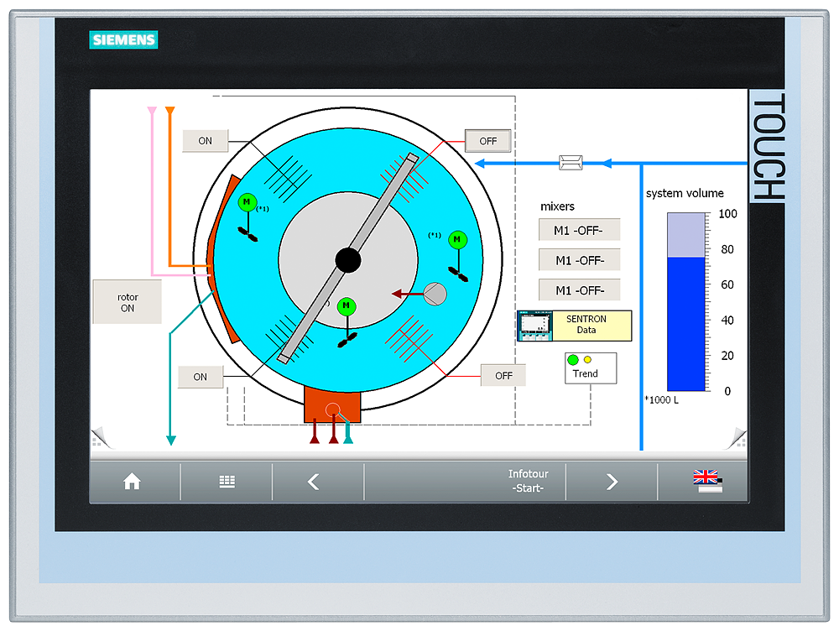Viewport: 839px width, 631px height.
Task: Click the 'system volume' label
Action: pyautogui.click(x=685, y=193)
